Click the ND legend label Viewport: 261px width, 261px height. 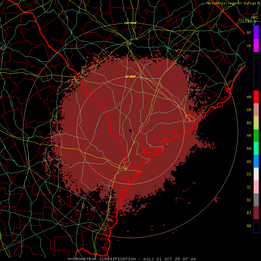[249, 226]
